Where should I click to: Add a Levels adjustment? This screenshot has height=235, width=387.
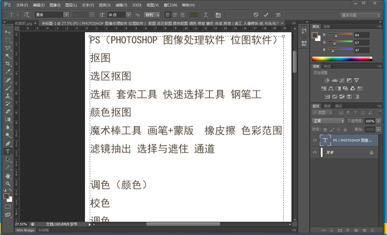tap(335, 80)
